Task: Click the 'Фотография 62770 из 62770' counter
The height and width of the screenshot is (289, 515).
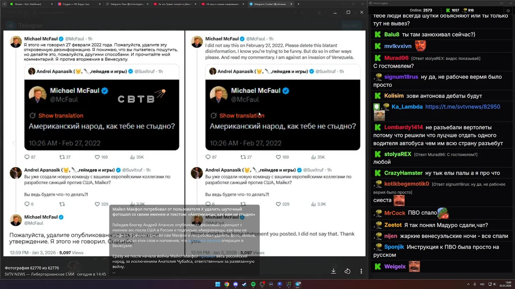Action: pyautogui.click(x=32, y=268)
